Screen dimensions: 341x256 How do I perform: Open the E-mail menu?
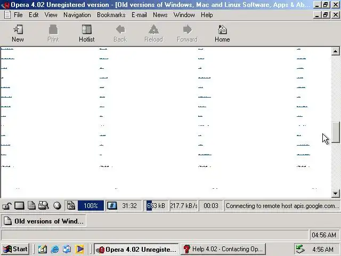coord(139,15)
